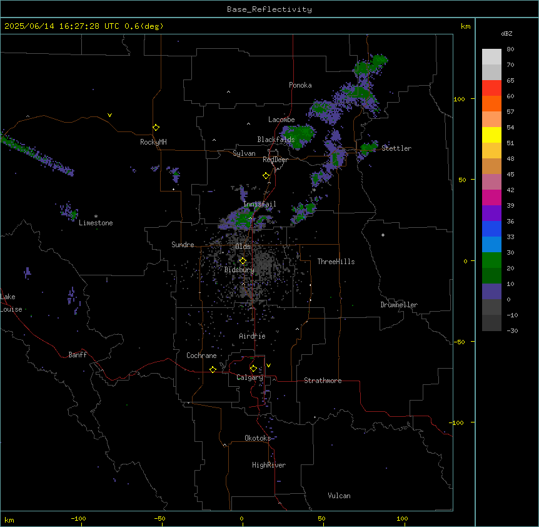
Task: Click the Innisfail label
Action: point(259,204)
